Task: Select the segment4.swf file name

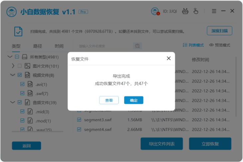Action: pos(98,130)
